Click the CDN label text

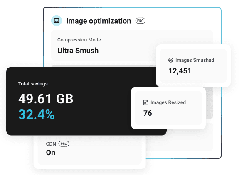[51, 144]
